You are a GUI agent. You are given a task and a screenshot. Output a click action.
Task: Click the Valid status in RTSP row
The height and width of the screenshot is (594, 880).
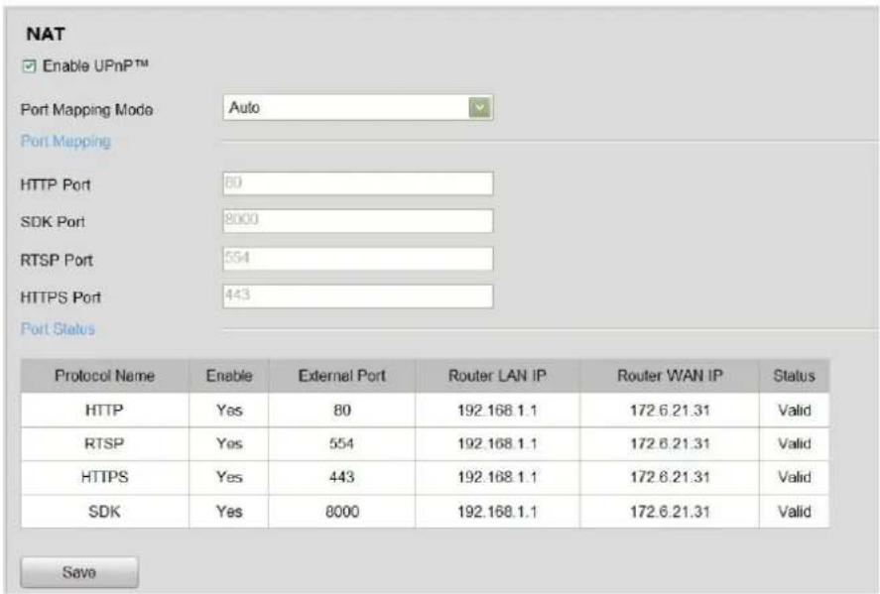tap(794, 443)
